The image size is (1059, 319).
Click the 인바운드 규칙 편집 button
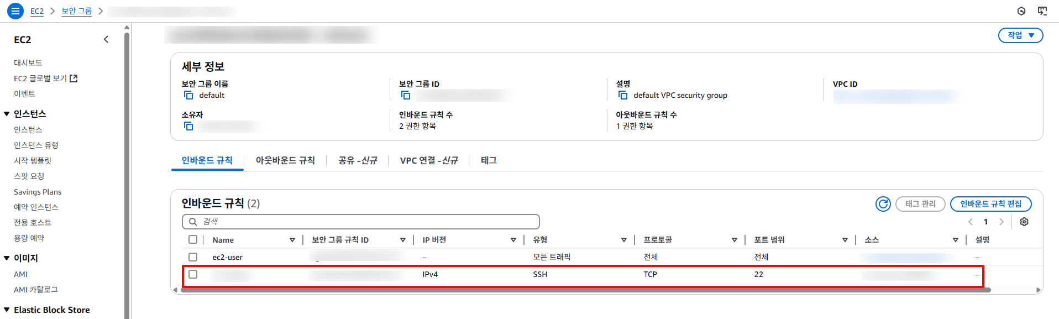tap(990, 204)
